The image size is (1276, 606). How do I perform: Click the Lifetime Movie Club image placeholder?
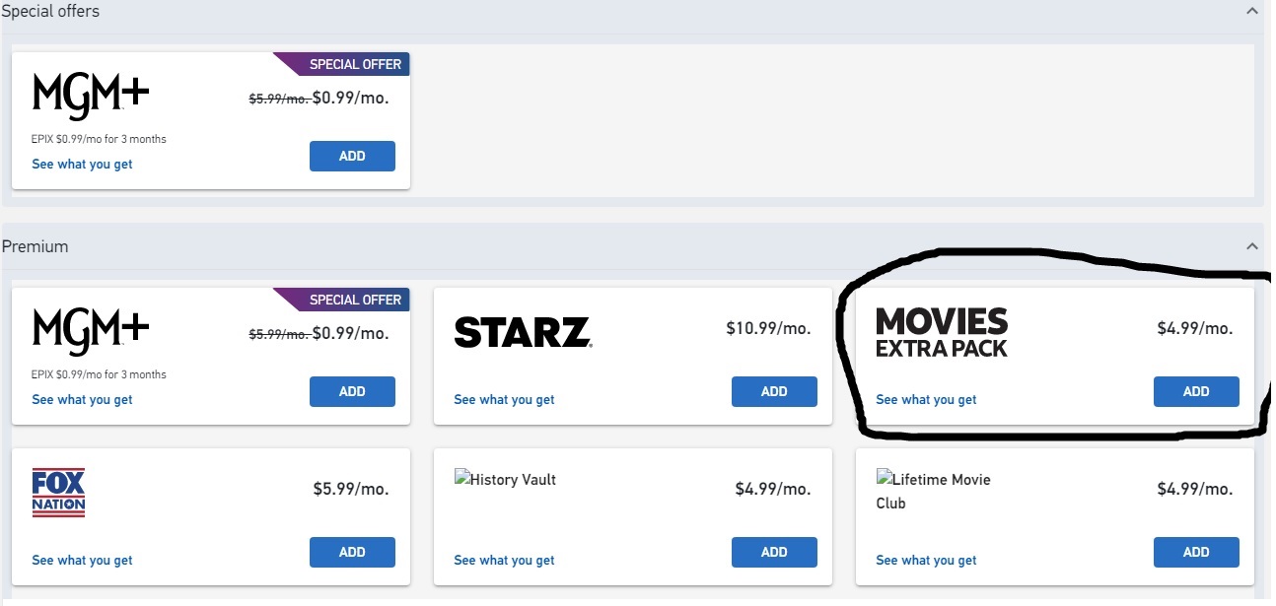[x=933, y=491]
